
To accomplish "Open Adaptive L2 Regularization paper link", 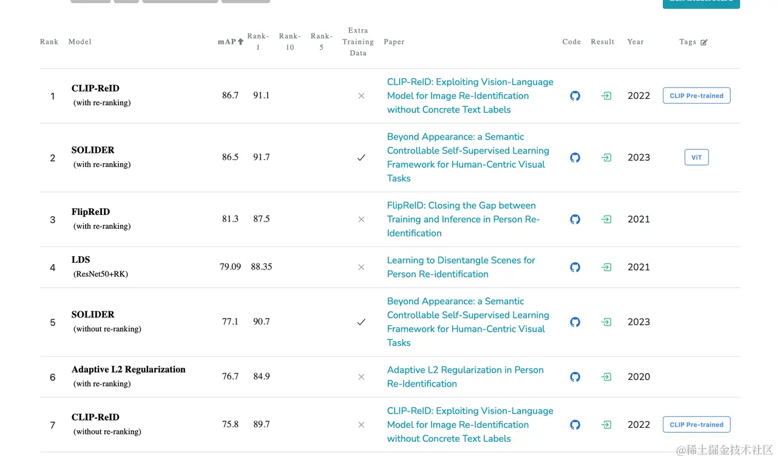I will 465,377.
